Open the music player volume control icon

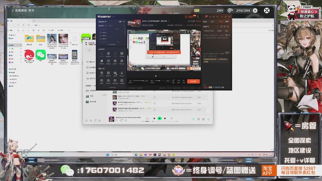(172, 118)
